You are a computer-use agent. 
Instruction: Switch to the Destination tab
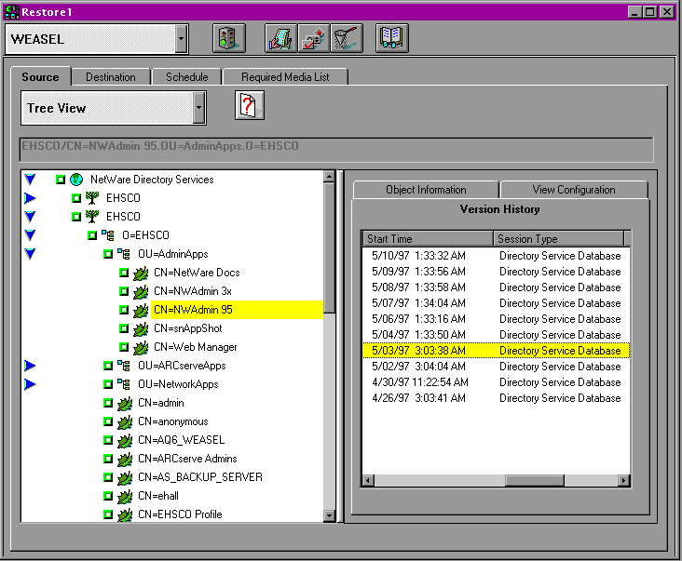point(111,77)
